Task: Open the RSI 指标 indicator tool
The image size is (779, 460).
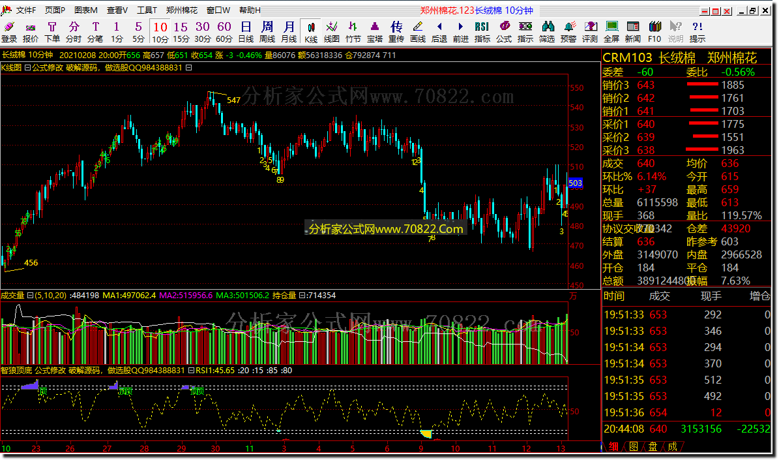Action: tap(482, 32)
